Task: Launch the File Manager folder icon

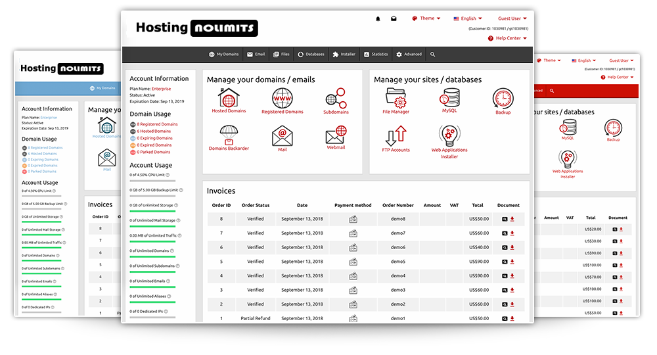Action: click(x=396, y=98)
